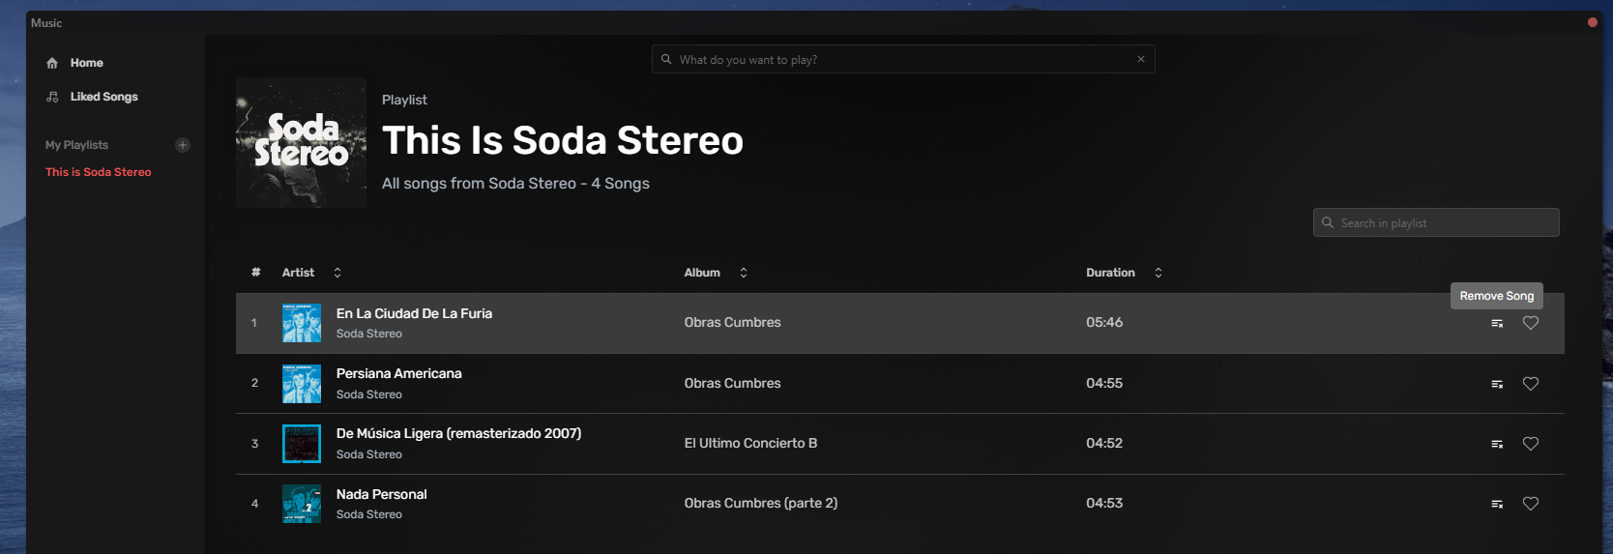
Task: Select This is Soda Stereo playlist in sidebar
Action: pyautogui.click(x=98, y=172)
